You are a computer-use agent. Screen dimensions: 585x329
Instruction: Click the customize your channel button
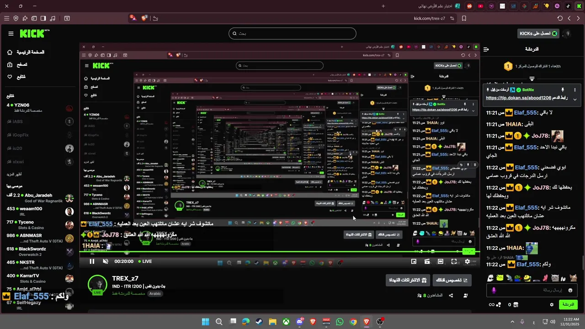[452, 280]
